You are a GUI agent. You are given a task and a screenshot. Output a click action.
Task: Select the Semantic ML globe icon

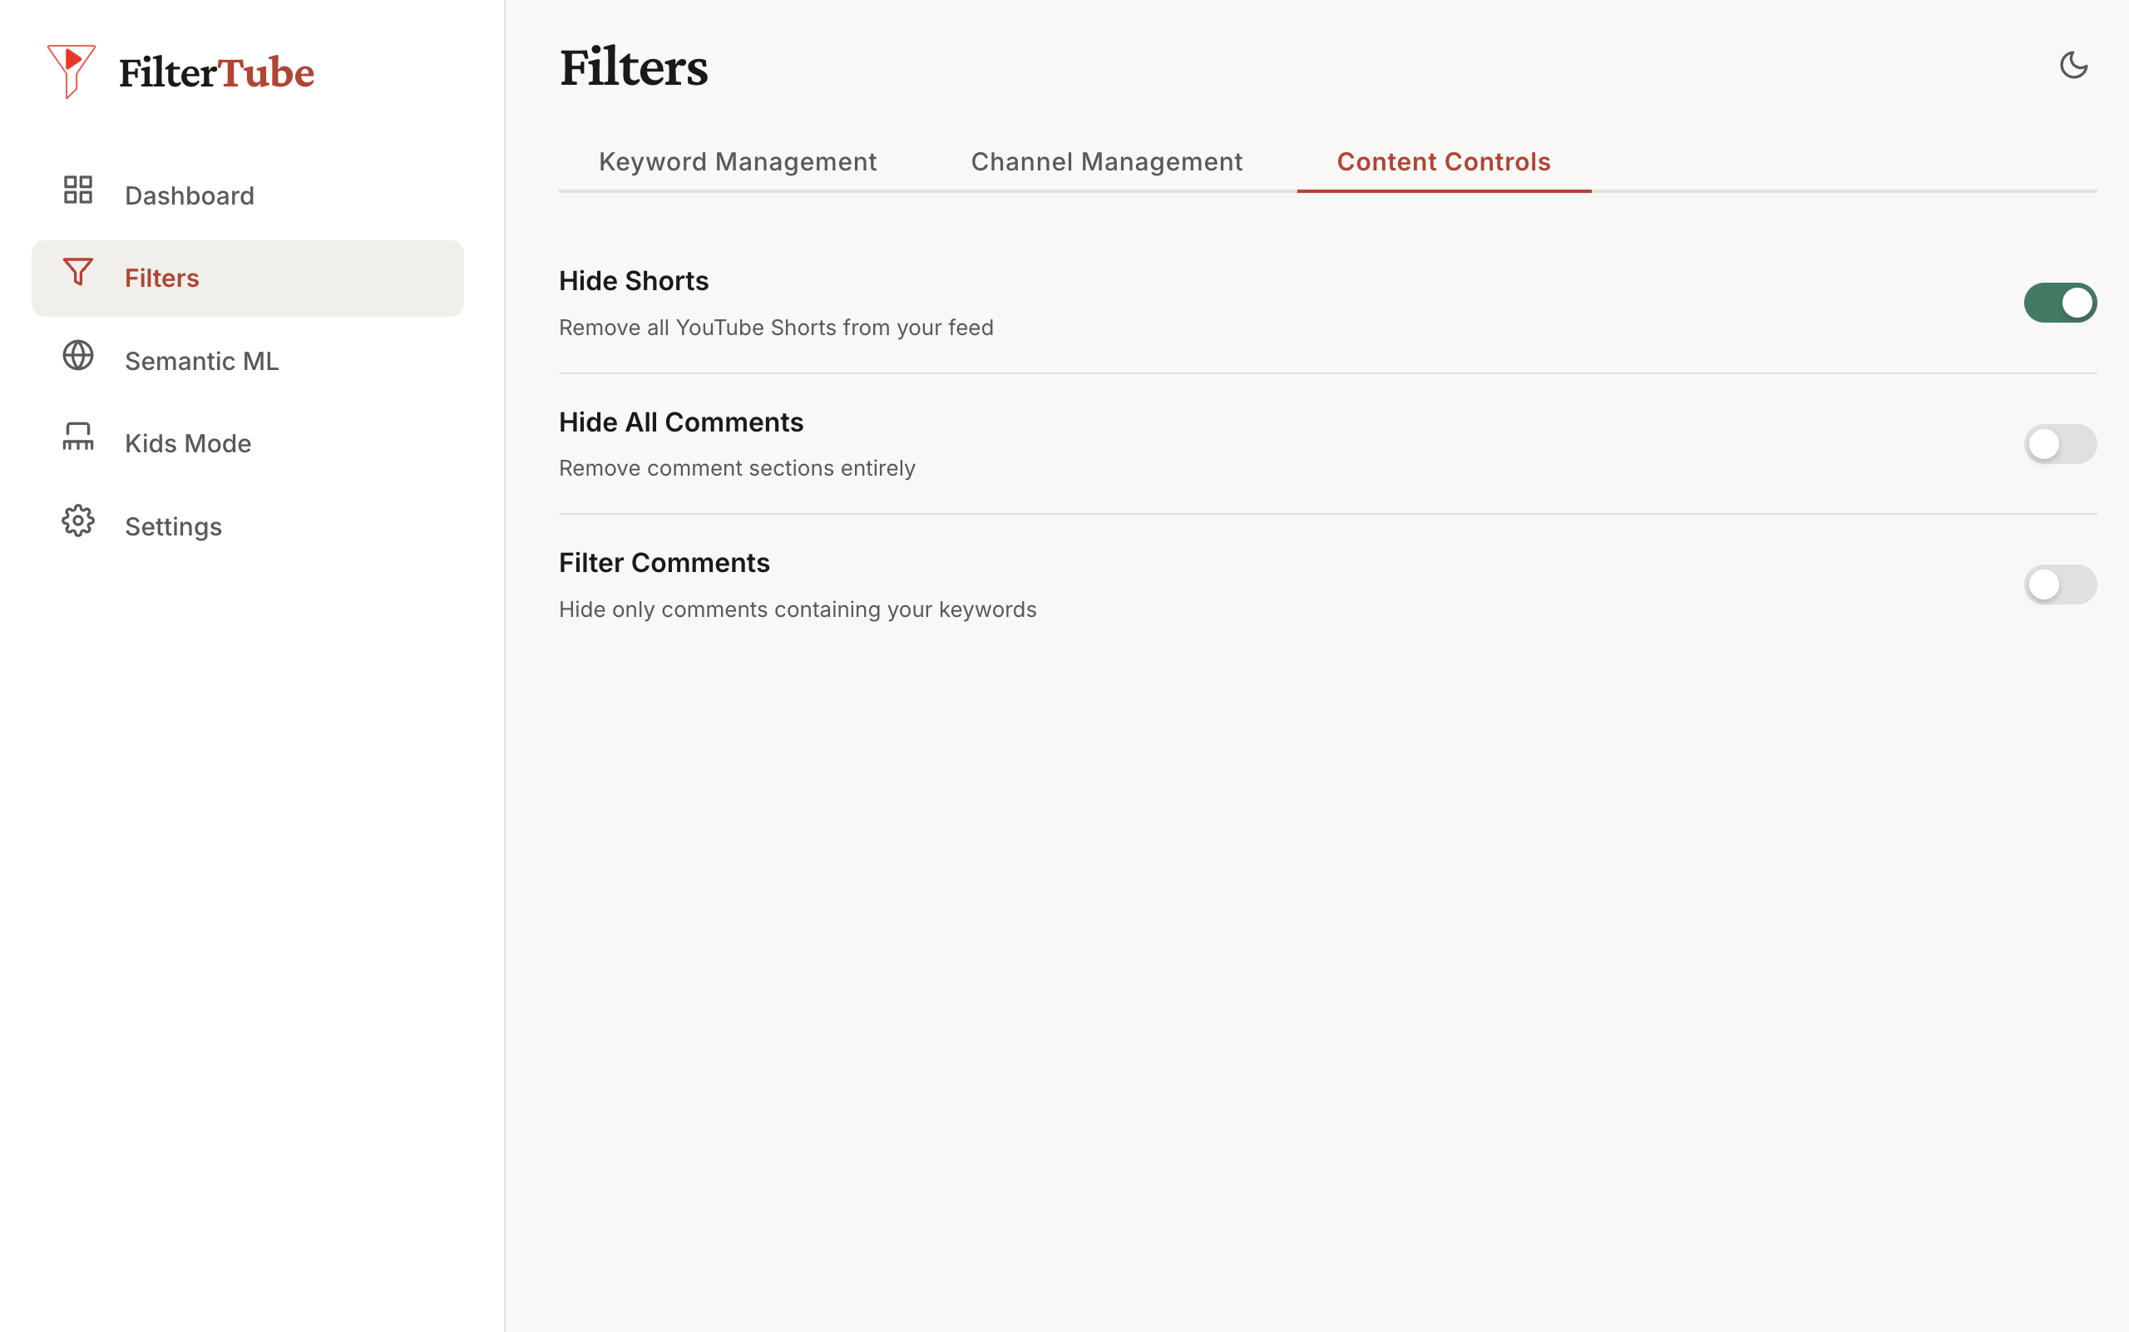coord(78,356)
